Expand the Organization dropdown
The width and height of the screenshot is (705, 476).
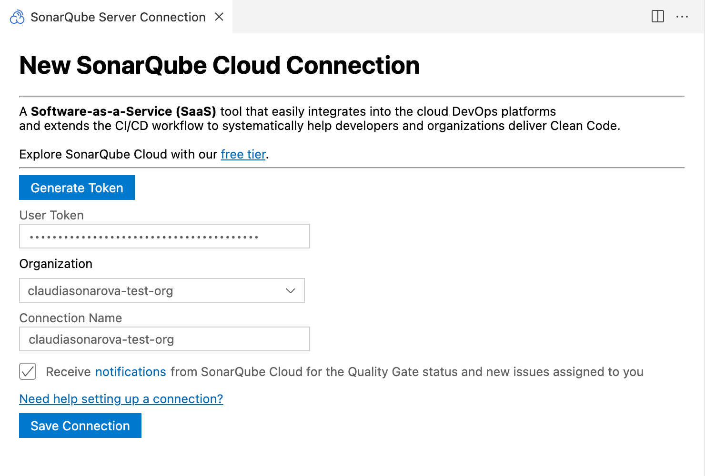tap(162, 290)
